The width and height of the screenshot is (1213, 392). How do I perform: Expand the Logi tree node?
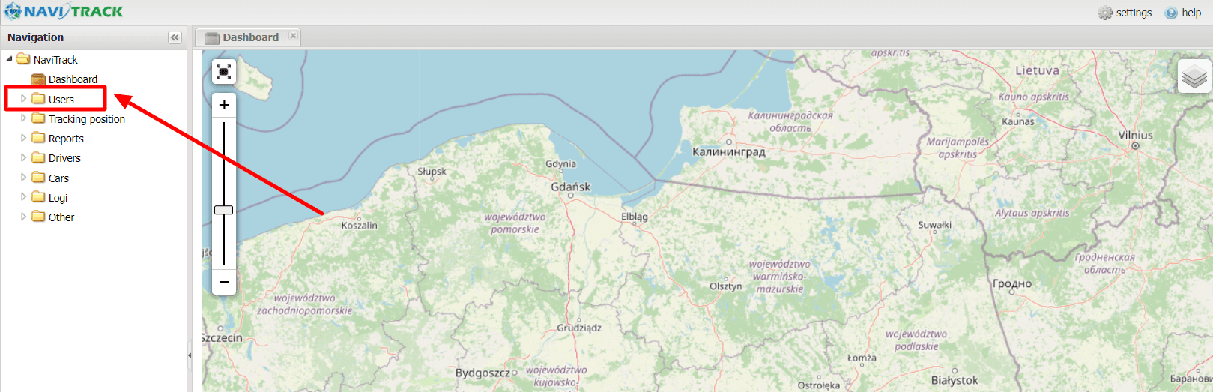tap(23, 196)
